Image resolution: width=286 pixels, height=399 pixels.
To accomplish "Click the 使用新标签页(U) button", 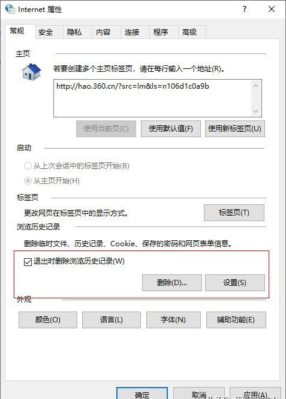I will 235,129.
